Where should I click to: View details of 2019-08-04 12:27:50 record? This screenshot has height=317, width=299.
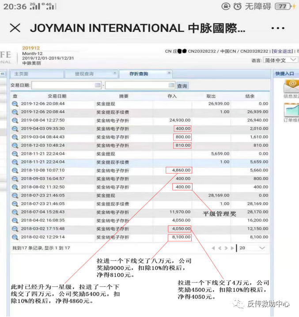[x=15, y=120]
